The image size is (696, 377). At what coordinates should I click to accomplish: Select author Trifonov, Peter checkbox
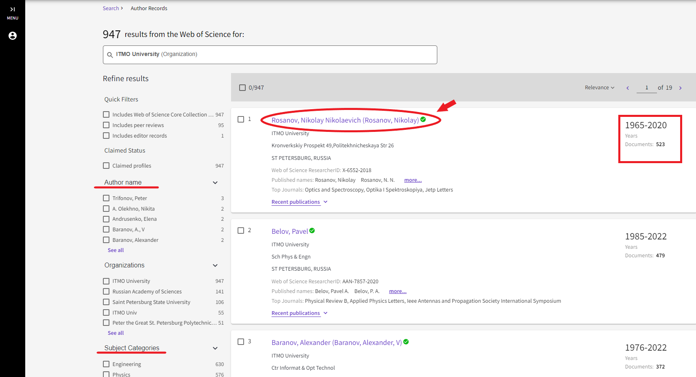tap(106, 198)
